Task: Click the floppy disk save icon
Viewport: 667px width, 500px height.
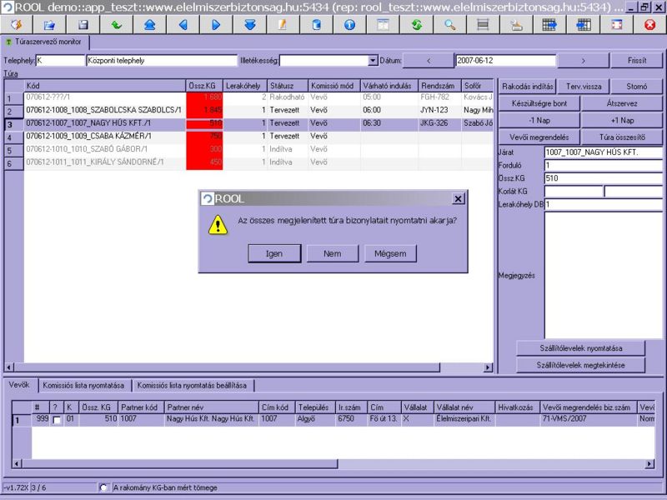Action: (83, 25)
